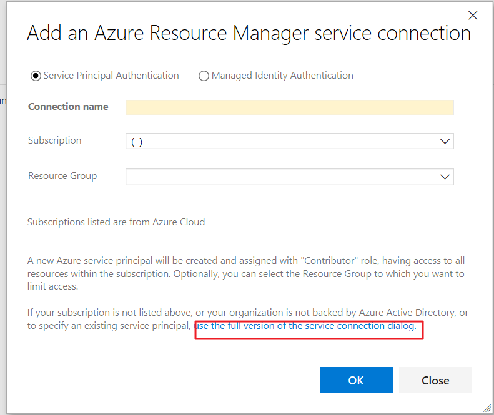Click the dialog title heading text
The width and height of the screenshot is (494, 415).
(249, 33)
